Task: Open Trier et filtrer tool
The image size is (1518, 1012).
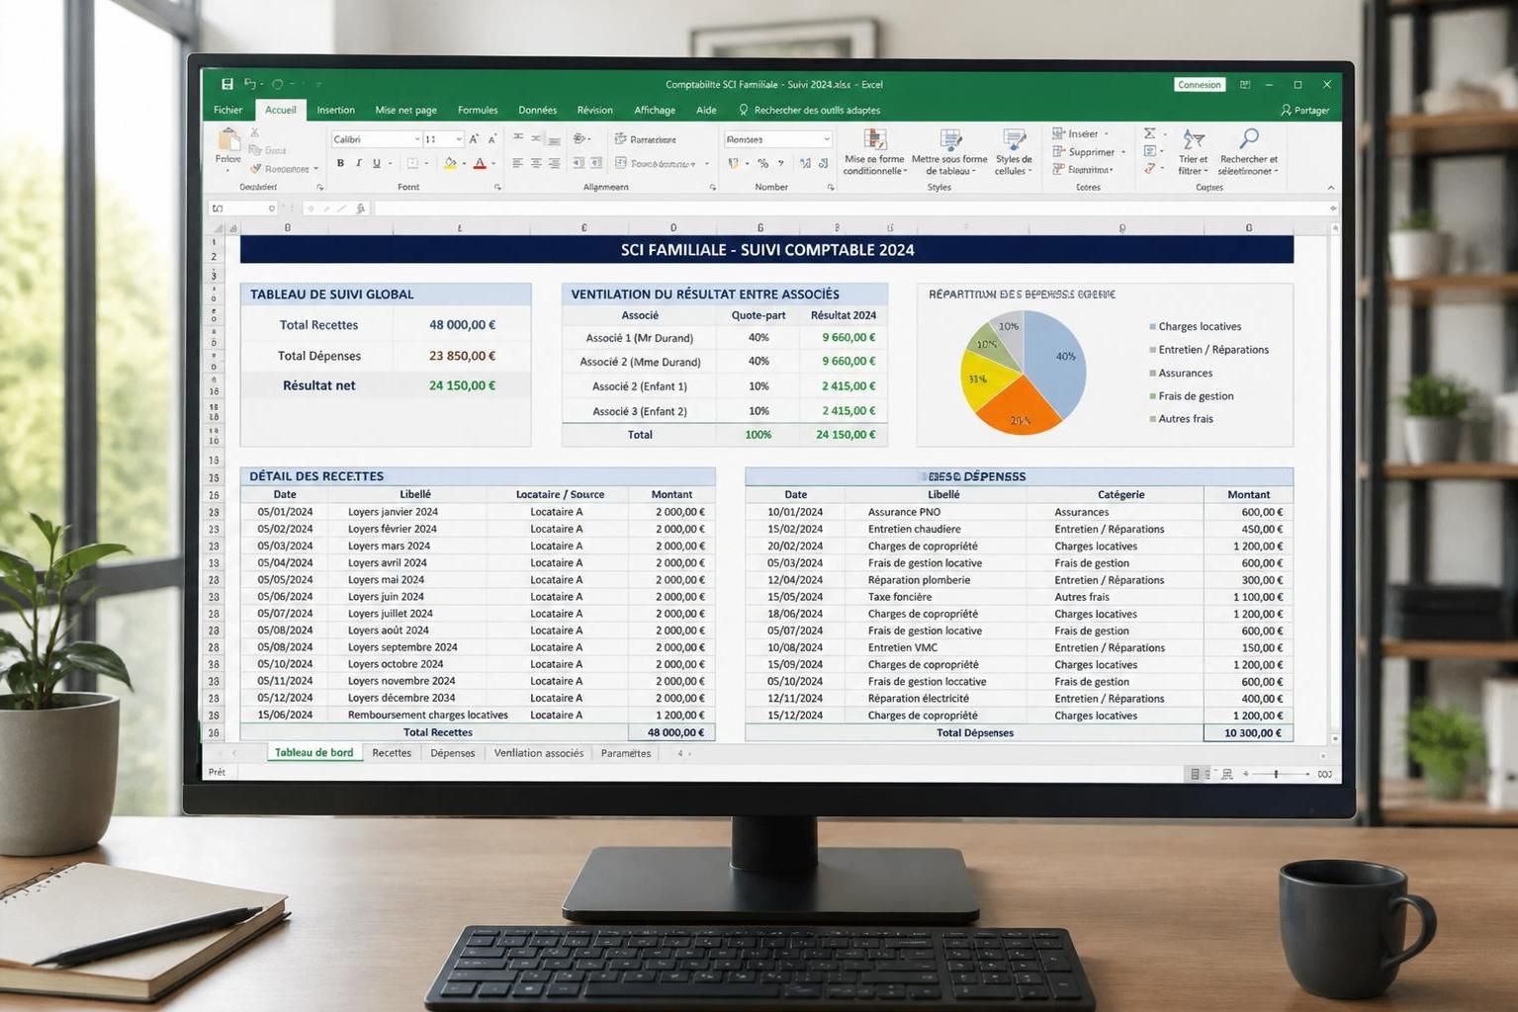Action: tap(1194, 151)
